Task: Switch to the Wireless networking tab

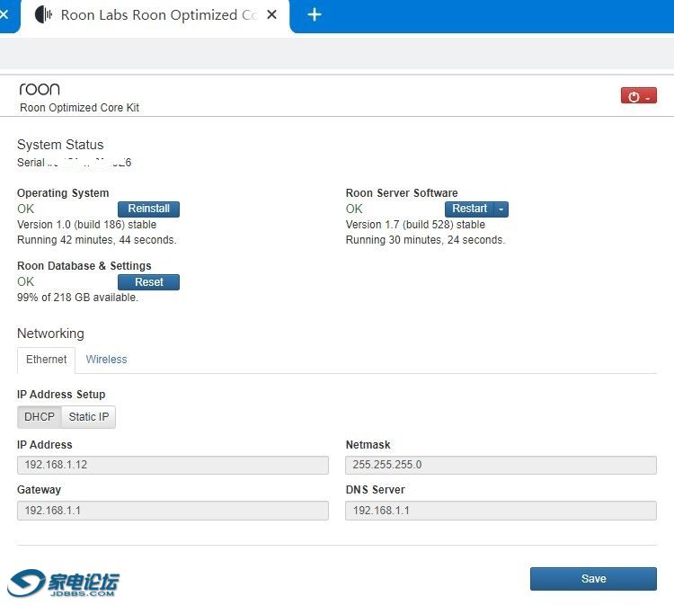Action: (106, 360)
